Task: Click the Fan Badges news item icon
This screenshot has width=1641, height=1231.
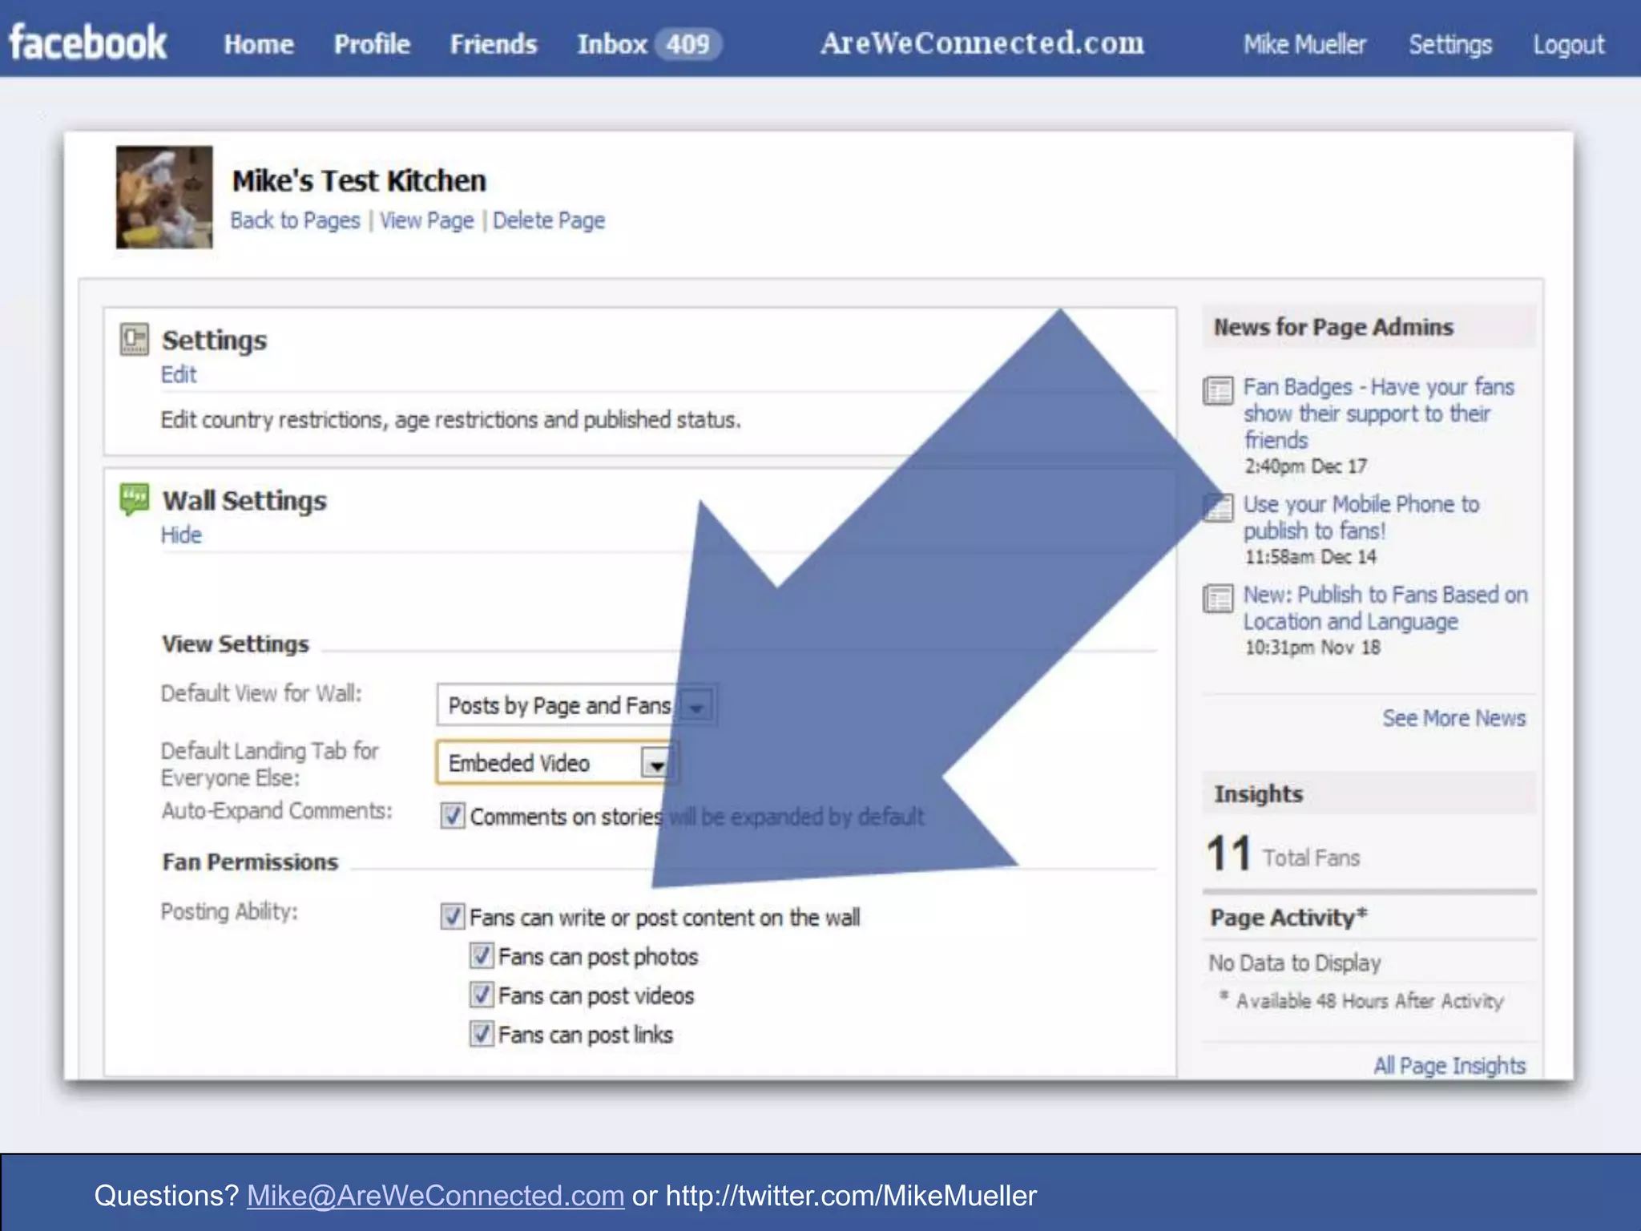Action: (x=1218, y=390)
